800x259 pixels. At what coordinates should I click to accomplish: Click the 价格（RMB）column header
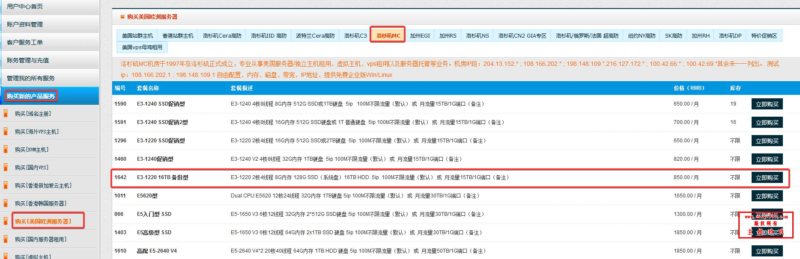pos(689,88)
